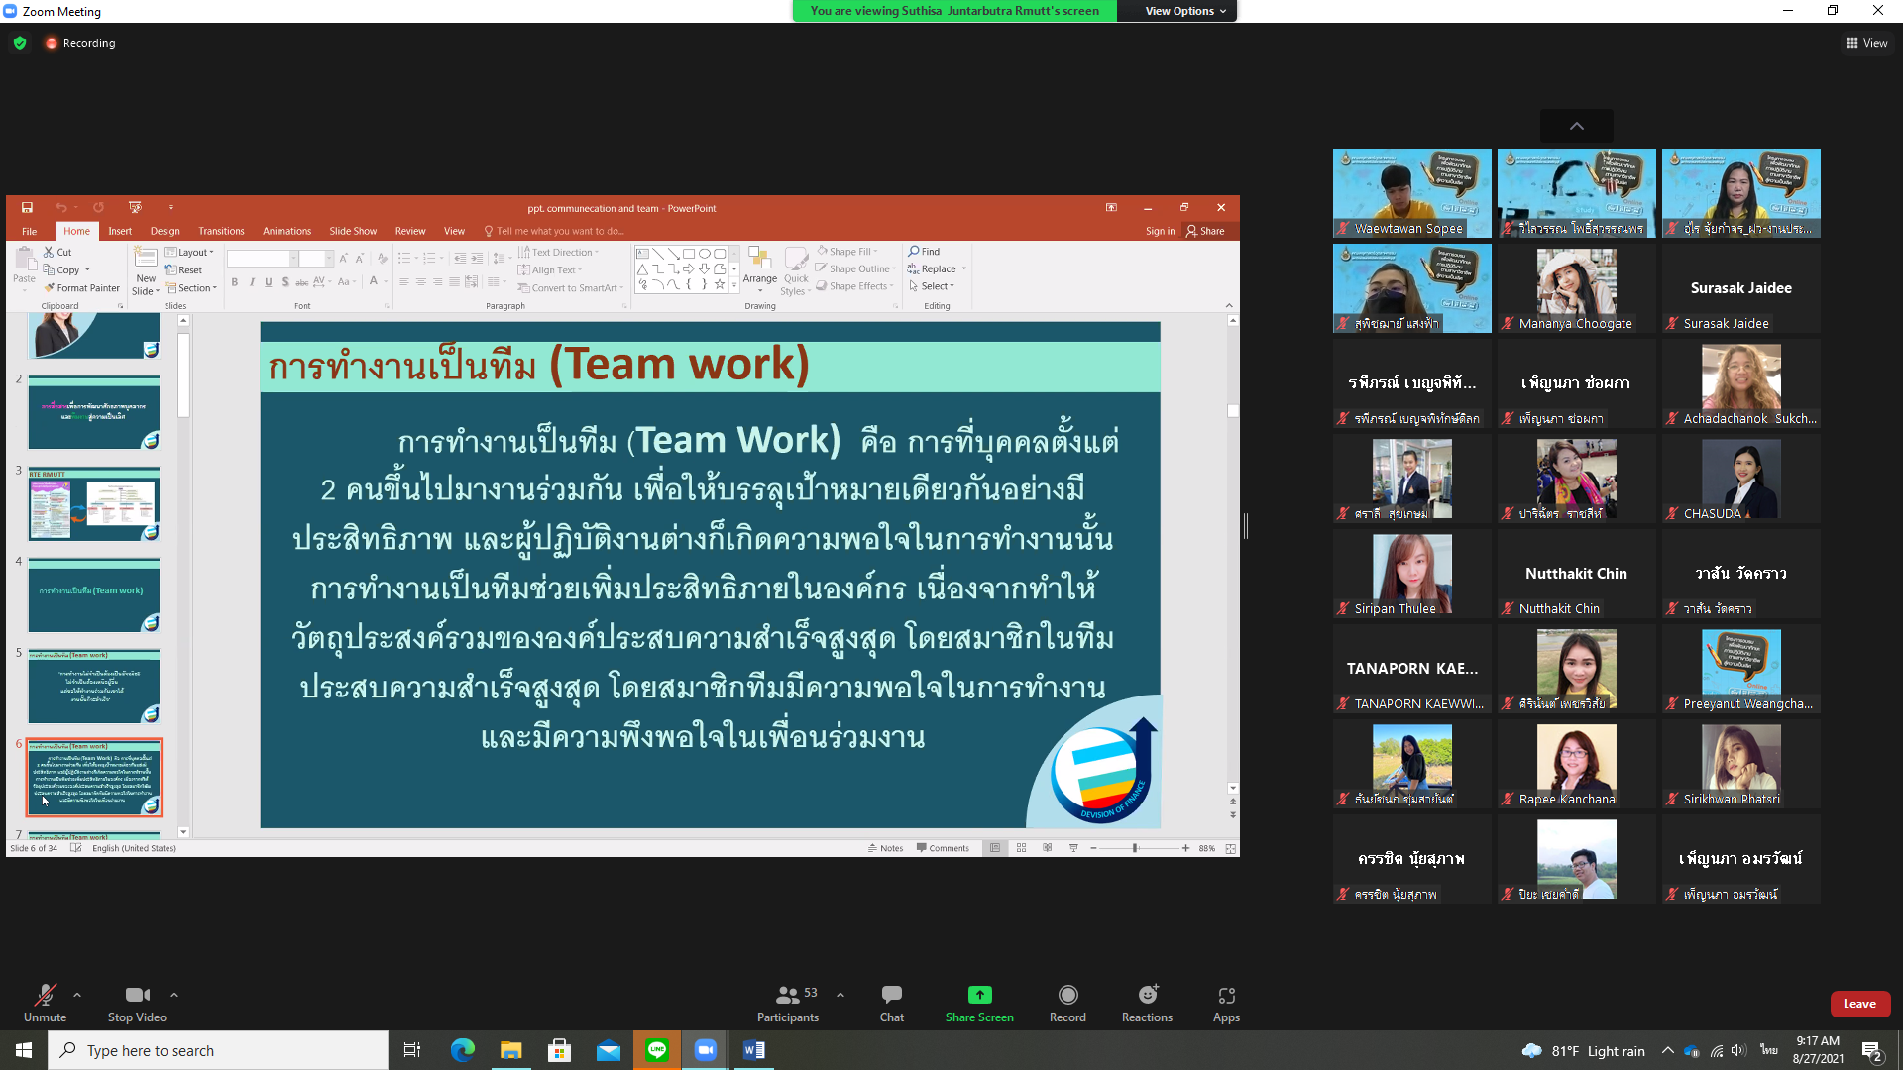Open the Section dropdown
The width and height of the screenshot is (1903, 1070).
coord(191,288)
